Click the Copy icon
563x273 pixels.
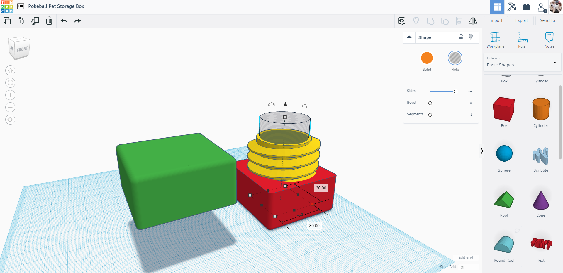7,21
